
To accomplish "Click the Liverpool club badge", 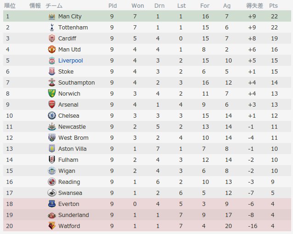I will coord(52,61).
